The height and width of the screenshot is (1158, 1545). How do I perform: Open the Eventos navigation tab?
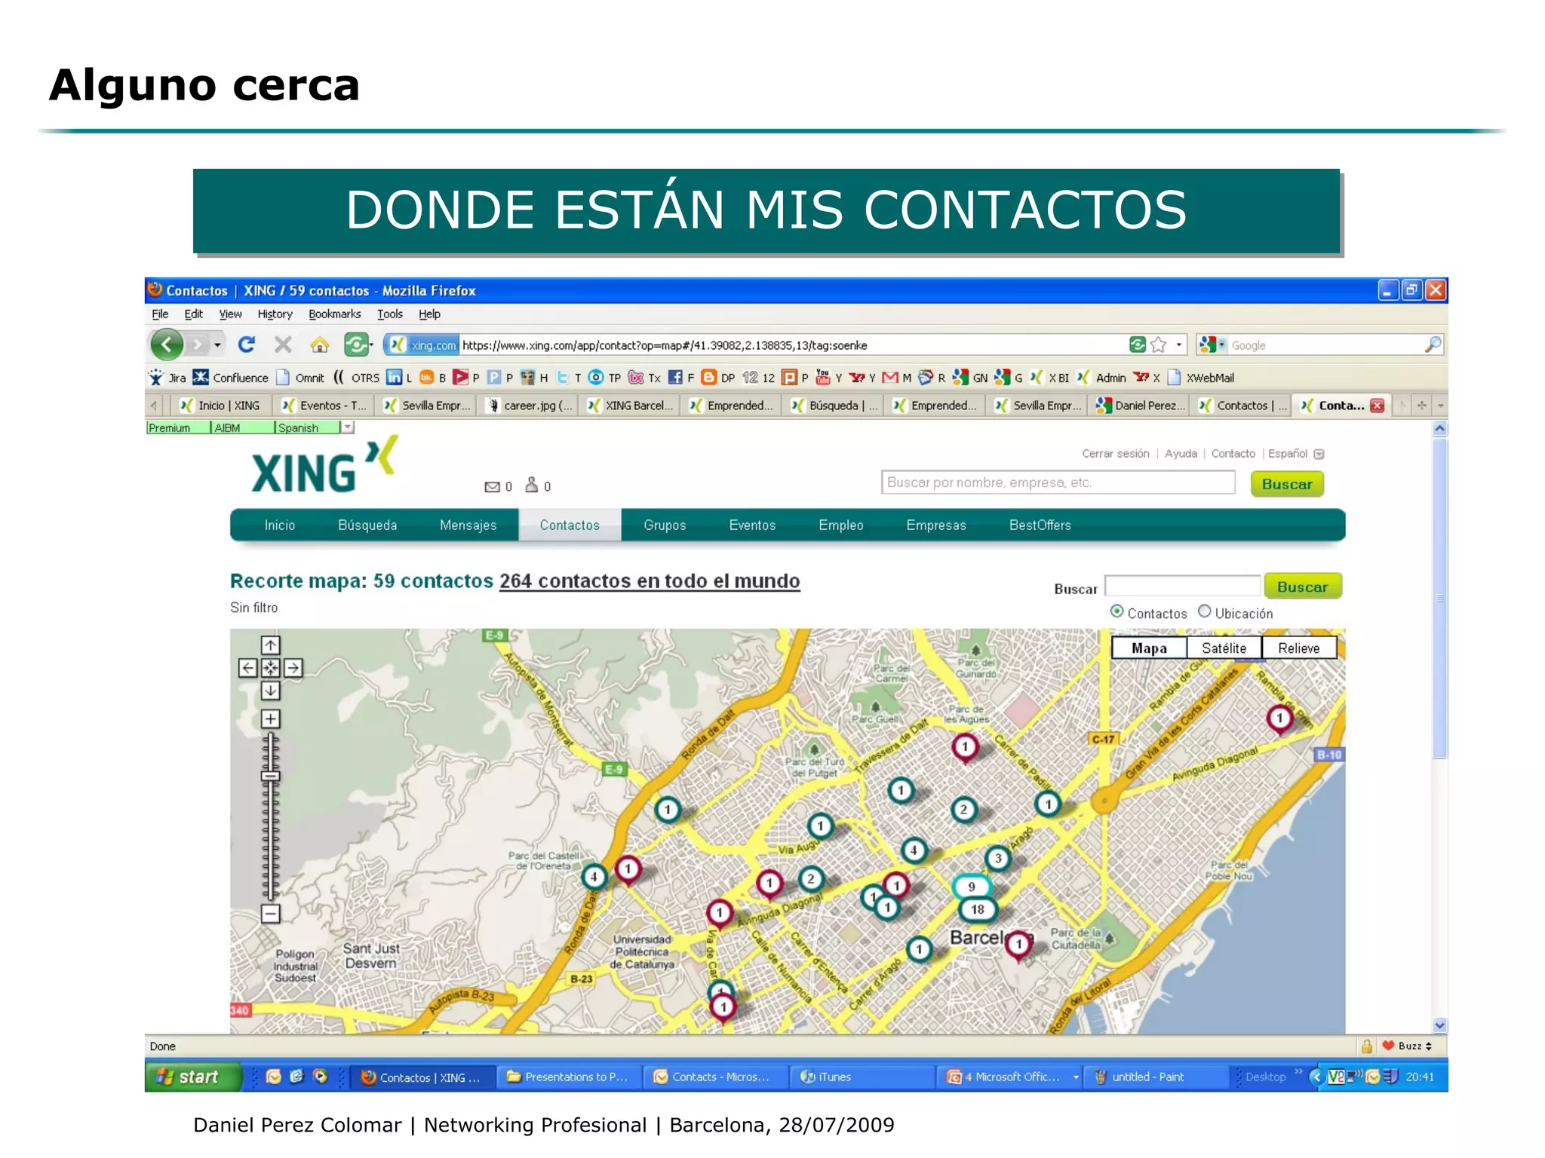[x=752, y=525]
